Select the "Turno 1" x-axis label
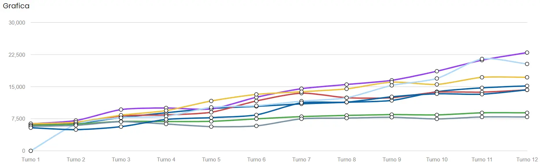Image resolution: width=540 pixels, height=165 pixels. click(31, 160)
